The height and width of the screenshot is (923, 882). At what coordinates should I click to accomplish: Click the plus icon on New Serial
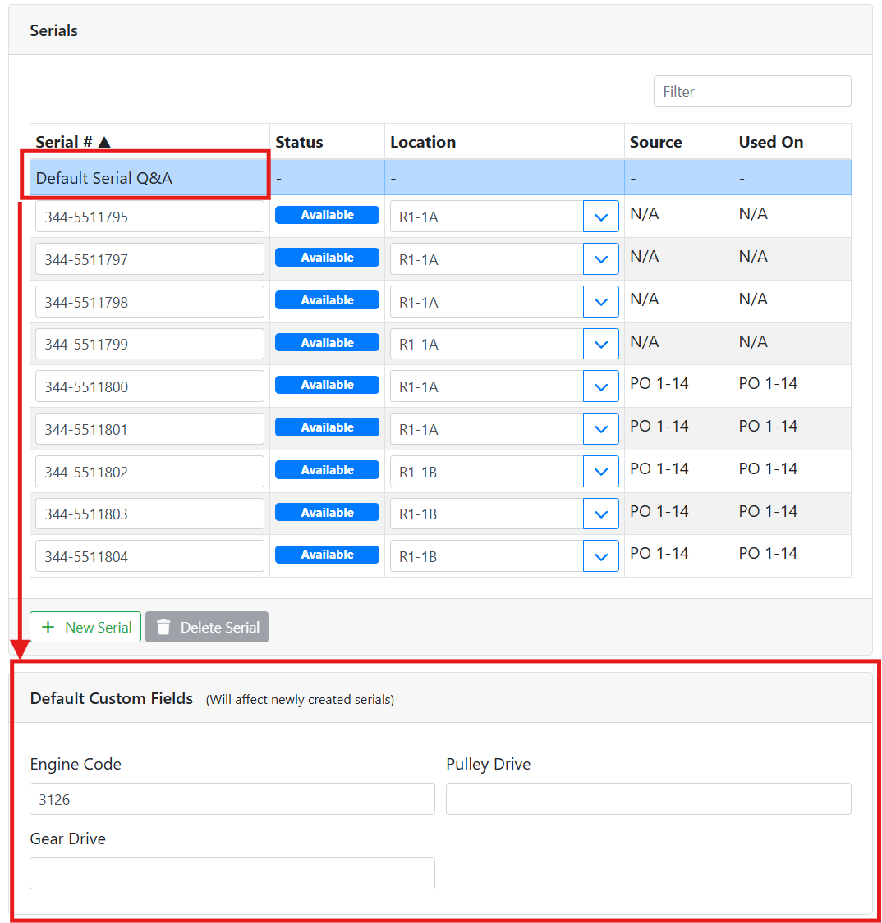(48, 628)
